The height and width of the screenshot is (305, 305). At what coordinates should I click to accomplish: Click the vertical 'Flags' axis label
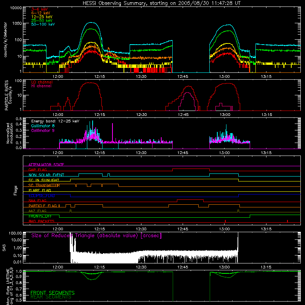15,190
